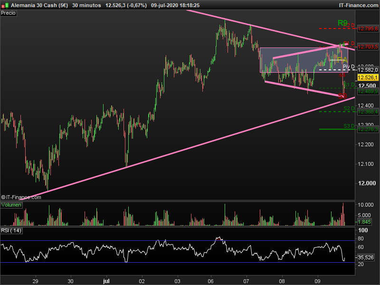The width and height of the screenshot is (380, 285).
Task: Click the 60 RSI axis label
Action: pos(361,247)
